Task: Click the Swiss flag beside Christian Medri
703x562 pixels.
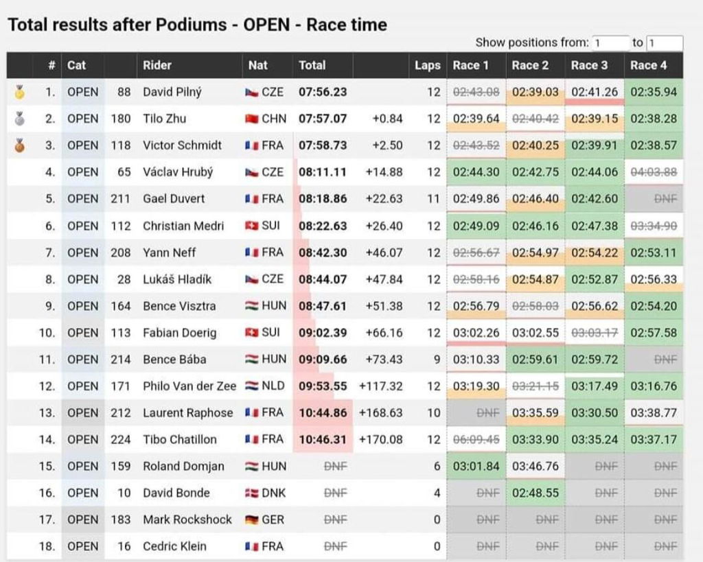Action: point(251,226)
